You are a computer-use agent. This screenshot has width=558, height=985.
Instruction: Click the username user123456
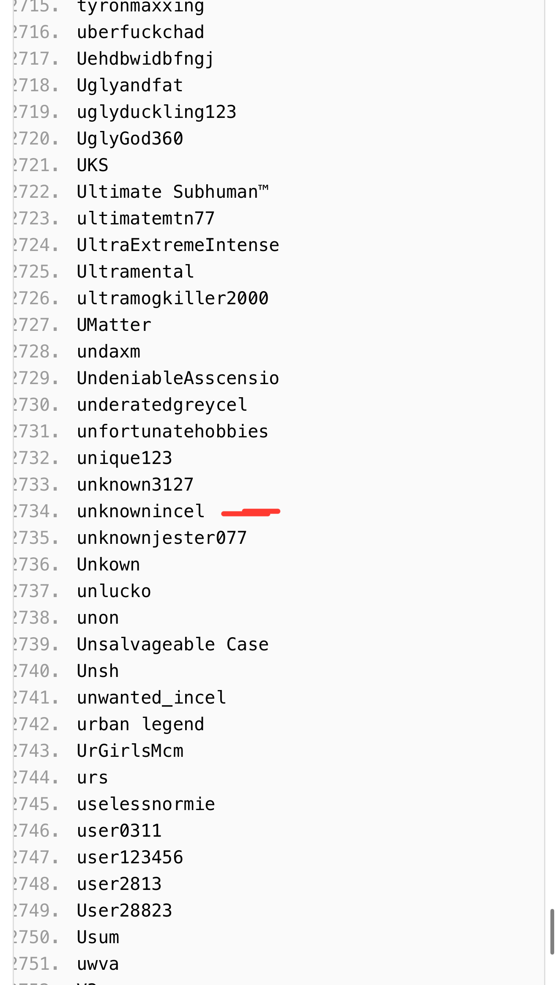(x=130, y=857)
